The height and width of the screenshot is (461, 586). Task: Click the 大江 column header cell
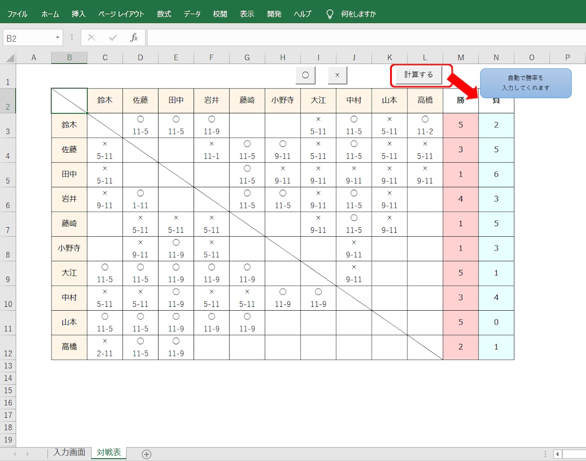(x=318, y=100)
